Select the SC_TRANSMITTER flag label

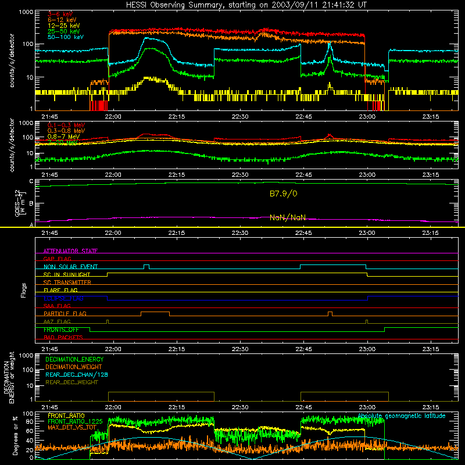[67, 282]
